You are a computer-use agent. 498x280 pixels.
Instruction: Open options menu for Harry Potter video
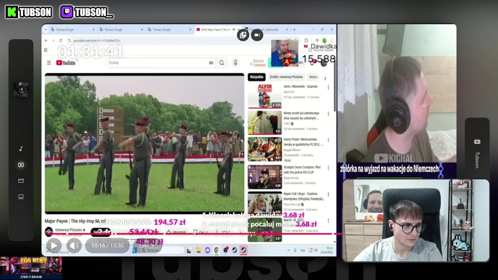(x=328, y=140)
